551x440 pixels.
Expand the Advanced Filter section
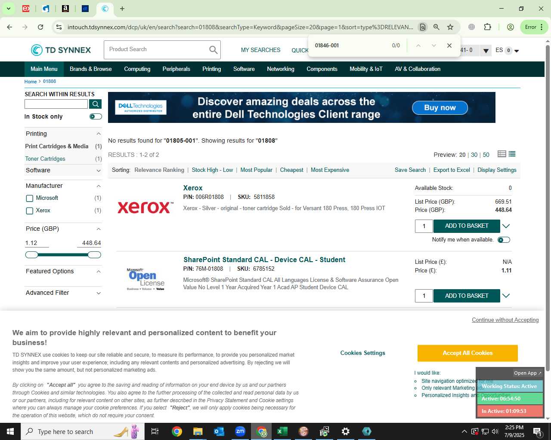click(x=99, y=293)
